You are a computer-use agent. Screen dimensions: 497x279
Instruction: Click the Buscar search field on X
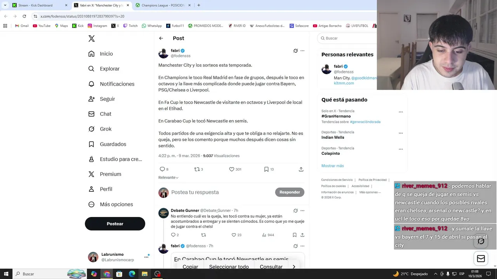[348, 38]
